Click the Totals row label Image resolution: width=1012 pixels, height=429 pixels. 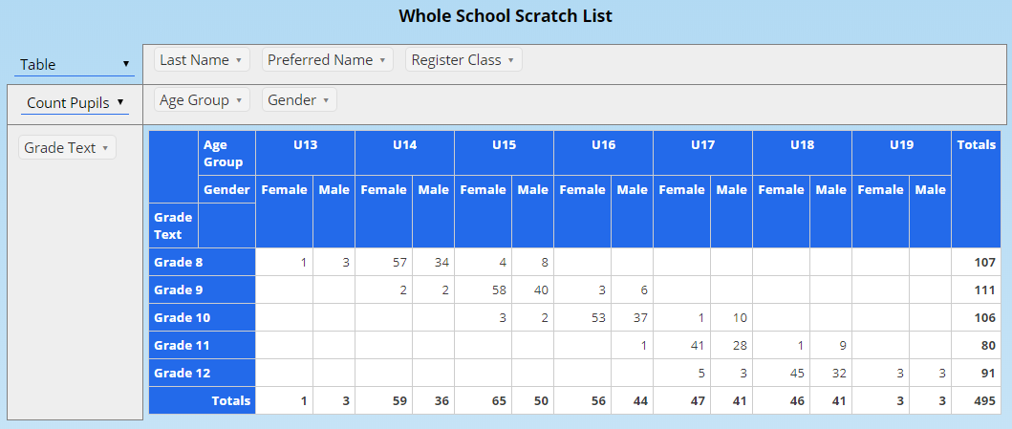tap(230, 401)
